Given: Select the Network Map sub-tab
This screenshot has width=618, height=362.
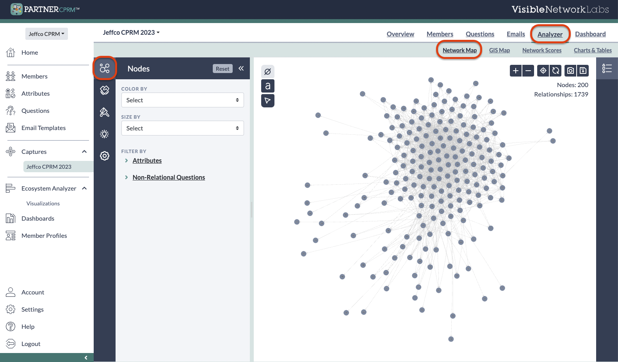Looking at the screenshot, I should click(459, 50).
